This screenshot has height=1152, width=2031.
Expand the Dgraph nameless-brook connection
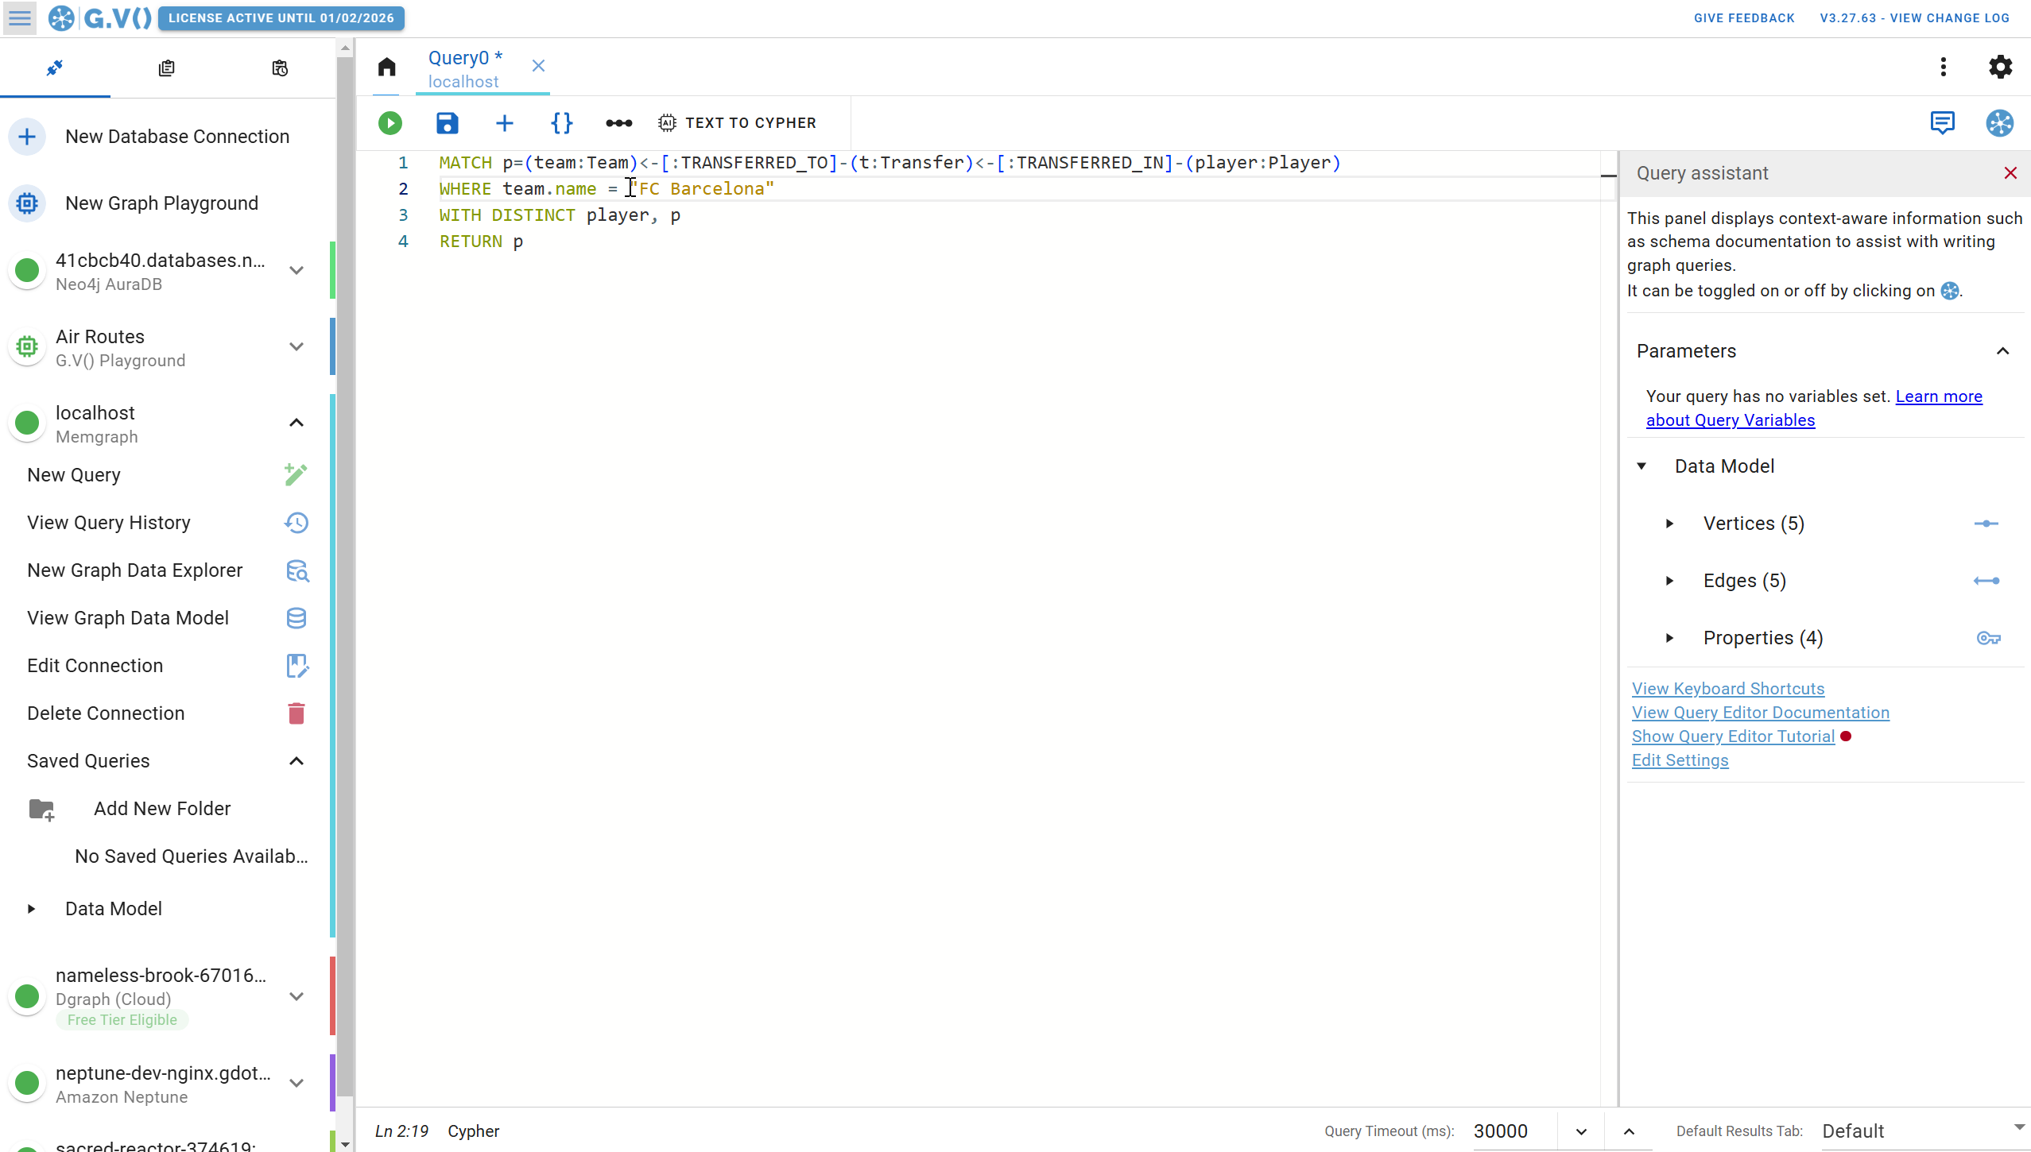pos(297,996)
